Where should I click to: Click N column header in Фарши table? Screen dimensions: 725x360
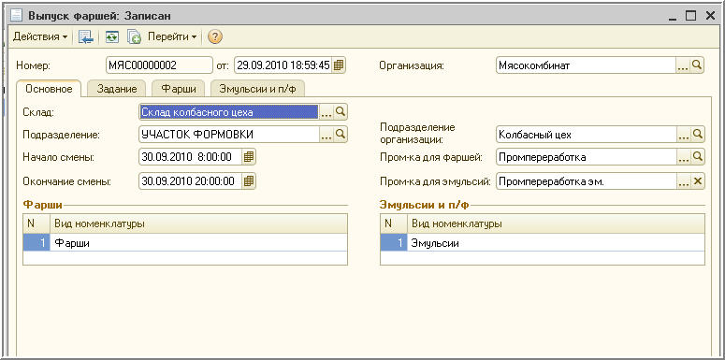point(36,223)
